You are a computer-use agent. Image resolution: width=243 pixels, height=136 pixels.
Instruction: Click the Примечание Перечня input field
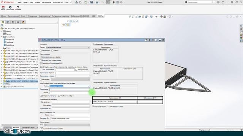click(x=73, y=73)
